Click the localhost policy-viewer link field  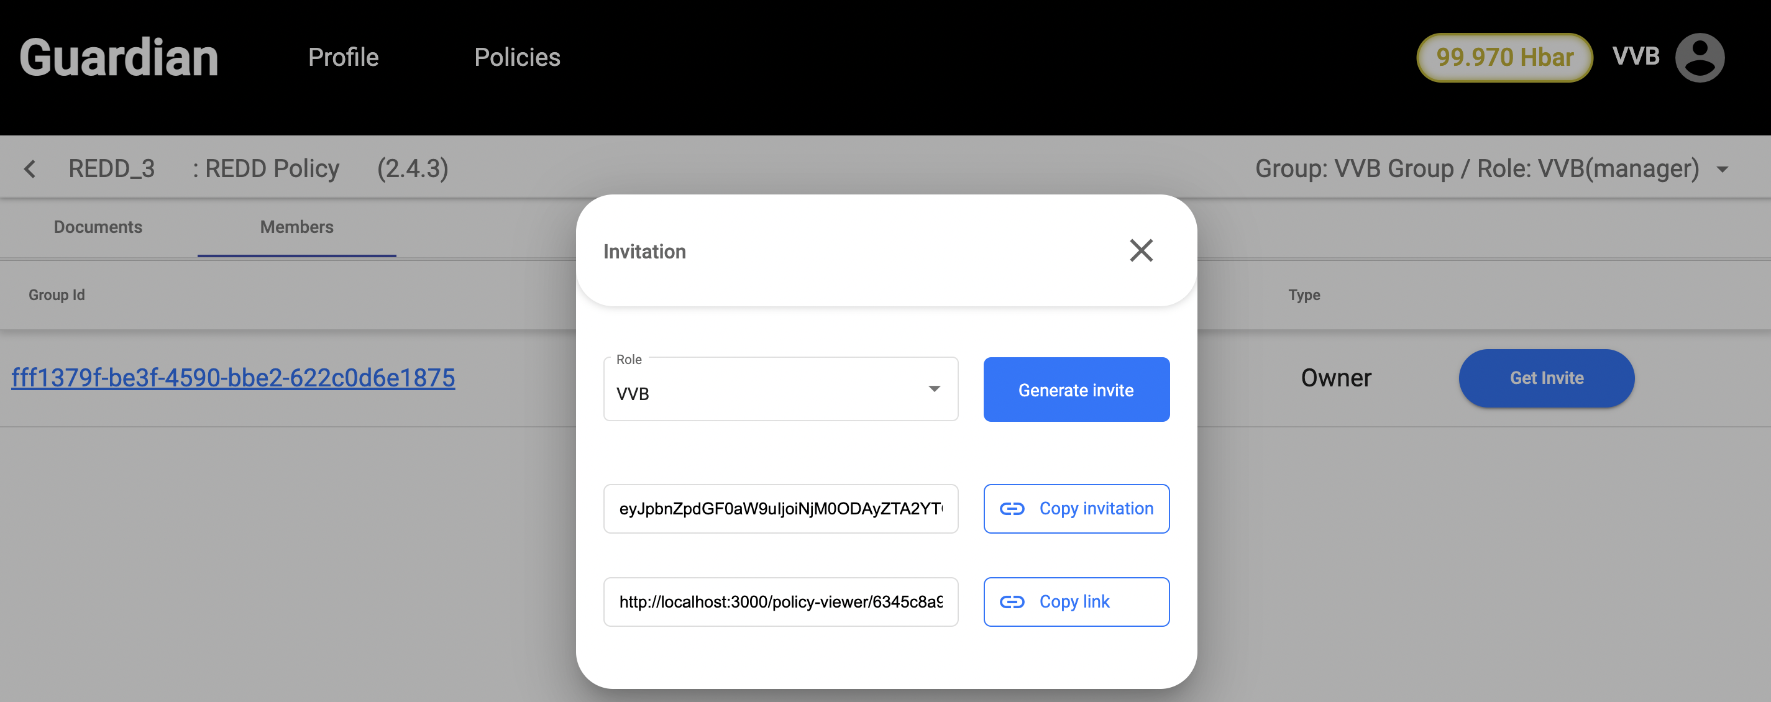pos(780,603)
